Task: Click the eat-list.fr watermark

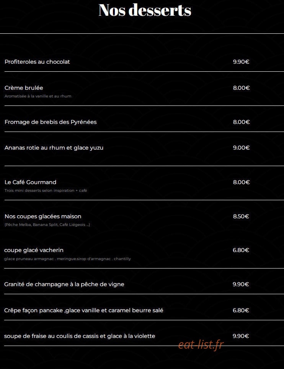Action: 201,345
